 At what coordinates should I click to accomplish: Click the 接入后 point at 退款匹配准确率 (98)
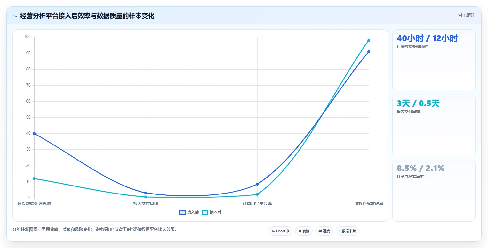click(x=369, y=40)
